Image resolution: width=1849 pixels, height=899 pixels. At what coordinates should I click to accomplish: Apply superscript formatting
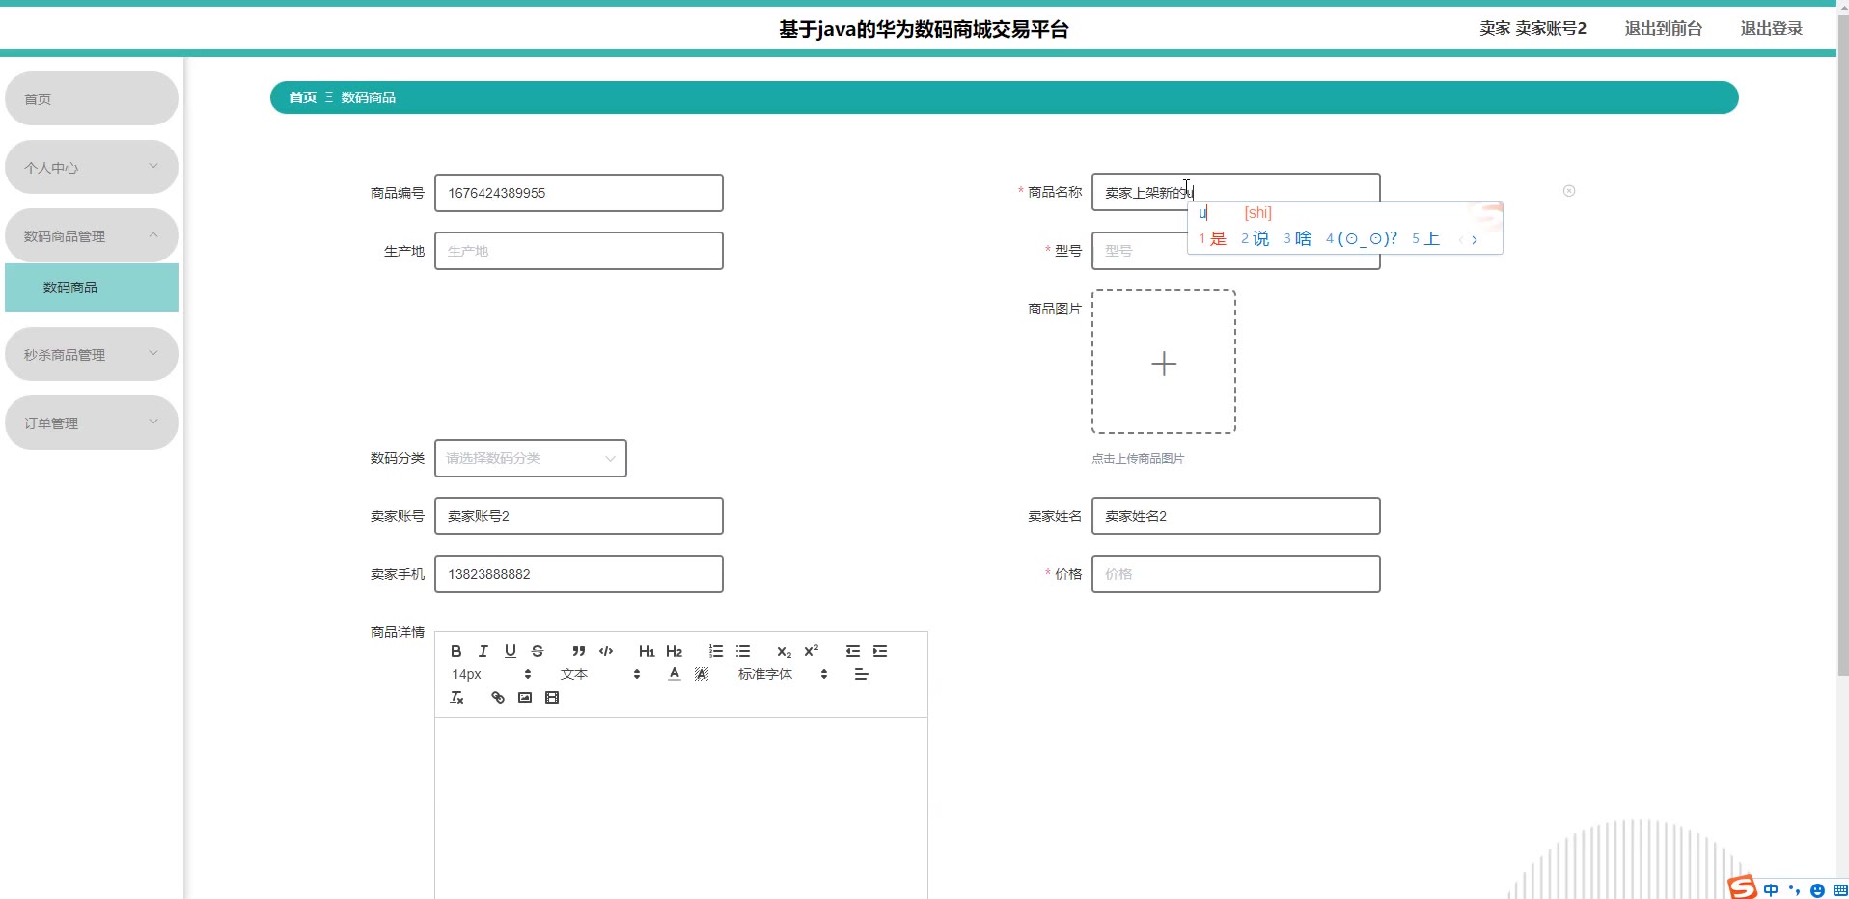coord(812,651)
